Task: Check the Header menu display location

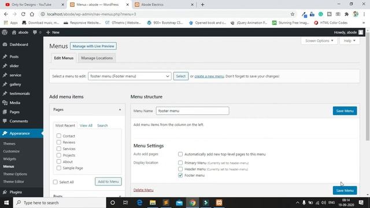Action: [x=180, y=169]
